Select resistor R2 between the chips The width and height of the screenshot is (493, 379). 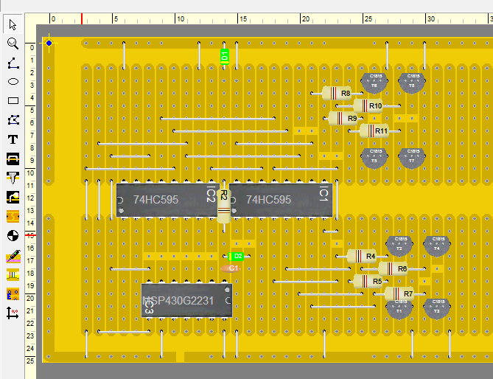(224, 206)
